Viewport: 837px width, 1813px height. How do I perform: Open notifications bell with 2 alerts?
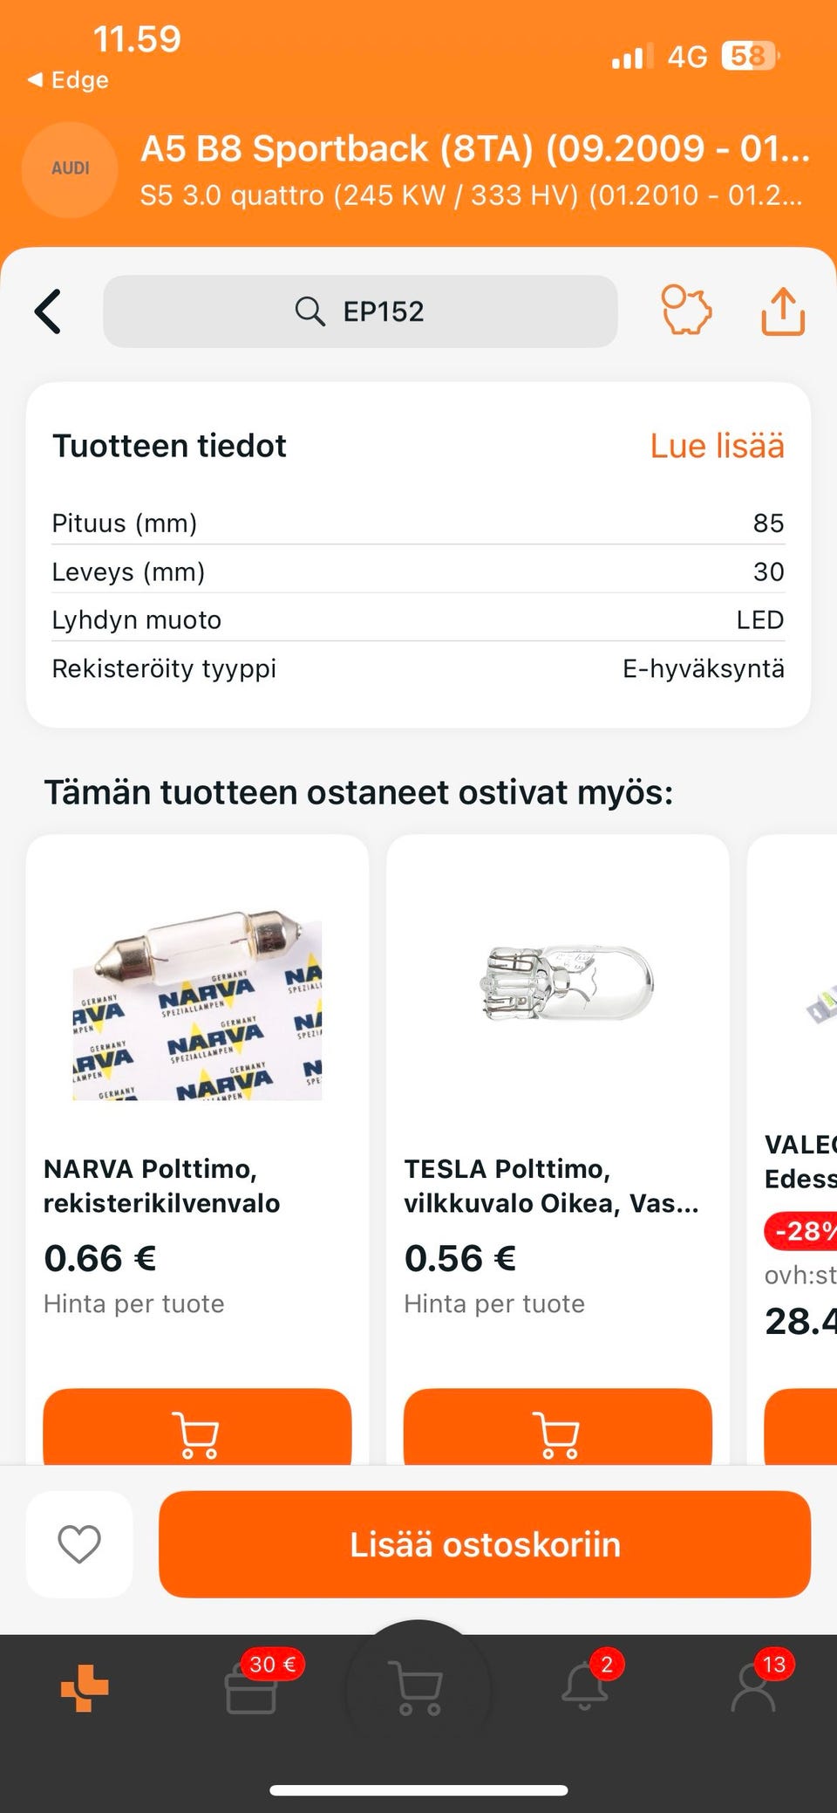[585, 1687]
